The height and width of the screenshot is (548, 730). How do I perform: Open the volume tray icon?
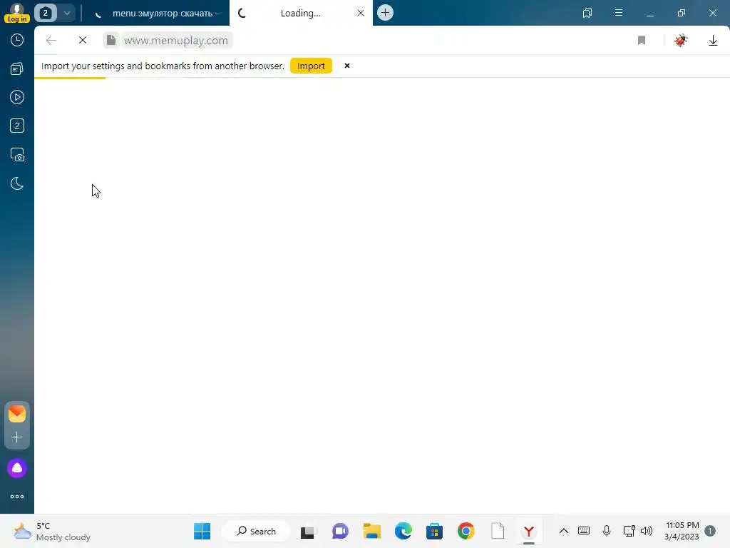[647, 531]
